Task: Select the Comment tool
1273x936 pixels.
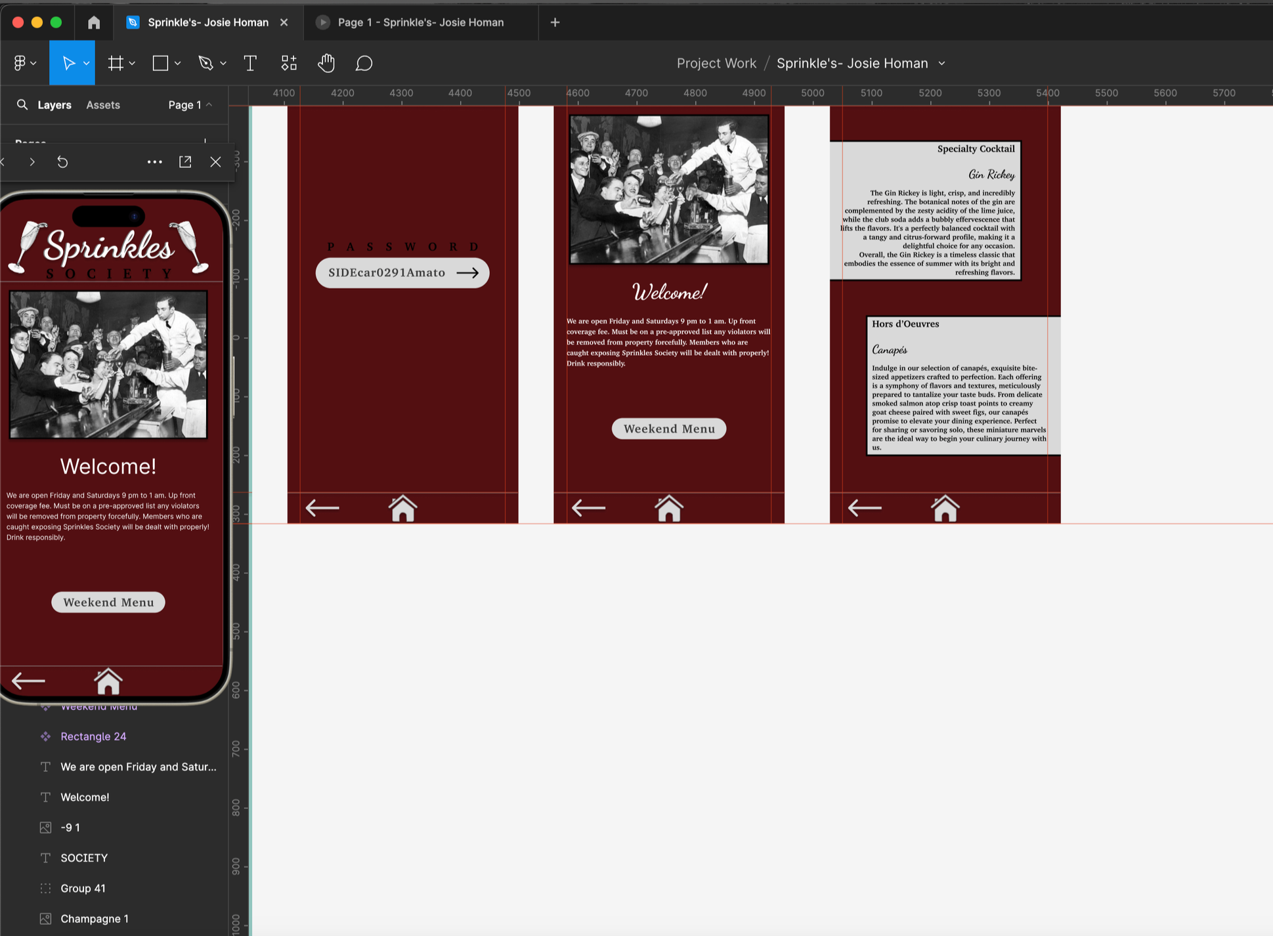Action: point(364,63)
